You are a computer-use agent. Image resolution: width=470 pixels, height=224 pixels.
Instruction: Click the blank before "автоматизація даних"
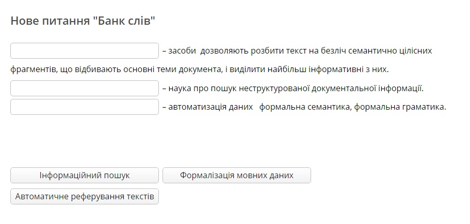[x=85, y=107]
